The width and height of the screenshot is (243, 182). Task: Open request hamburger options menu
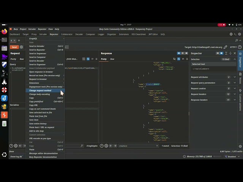click(96, 59)
